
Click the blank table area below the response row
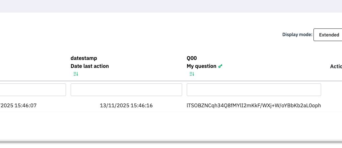click(x=171, y=126)
